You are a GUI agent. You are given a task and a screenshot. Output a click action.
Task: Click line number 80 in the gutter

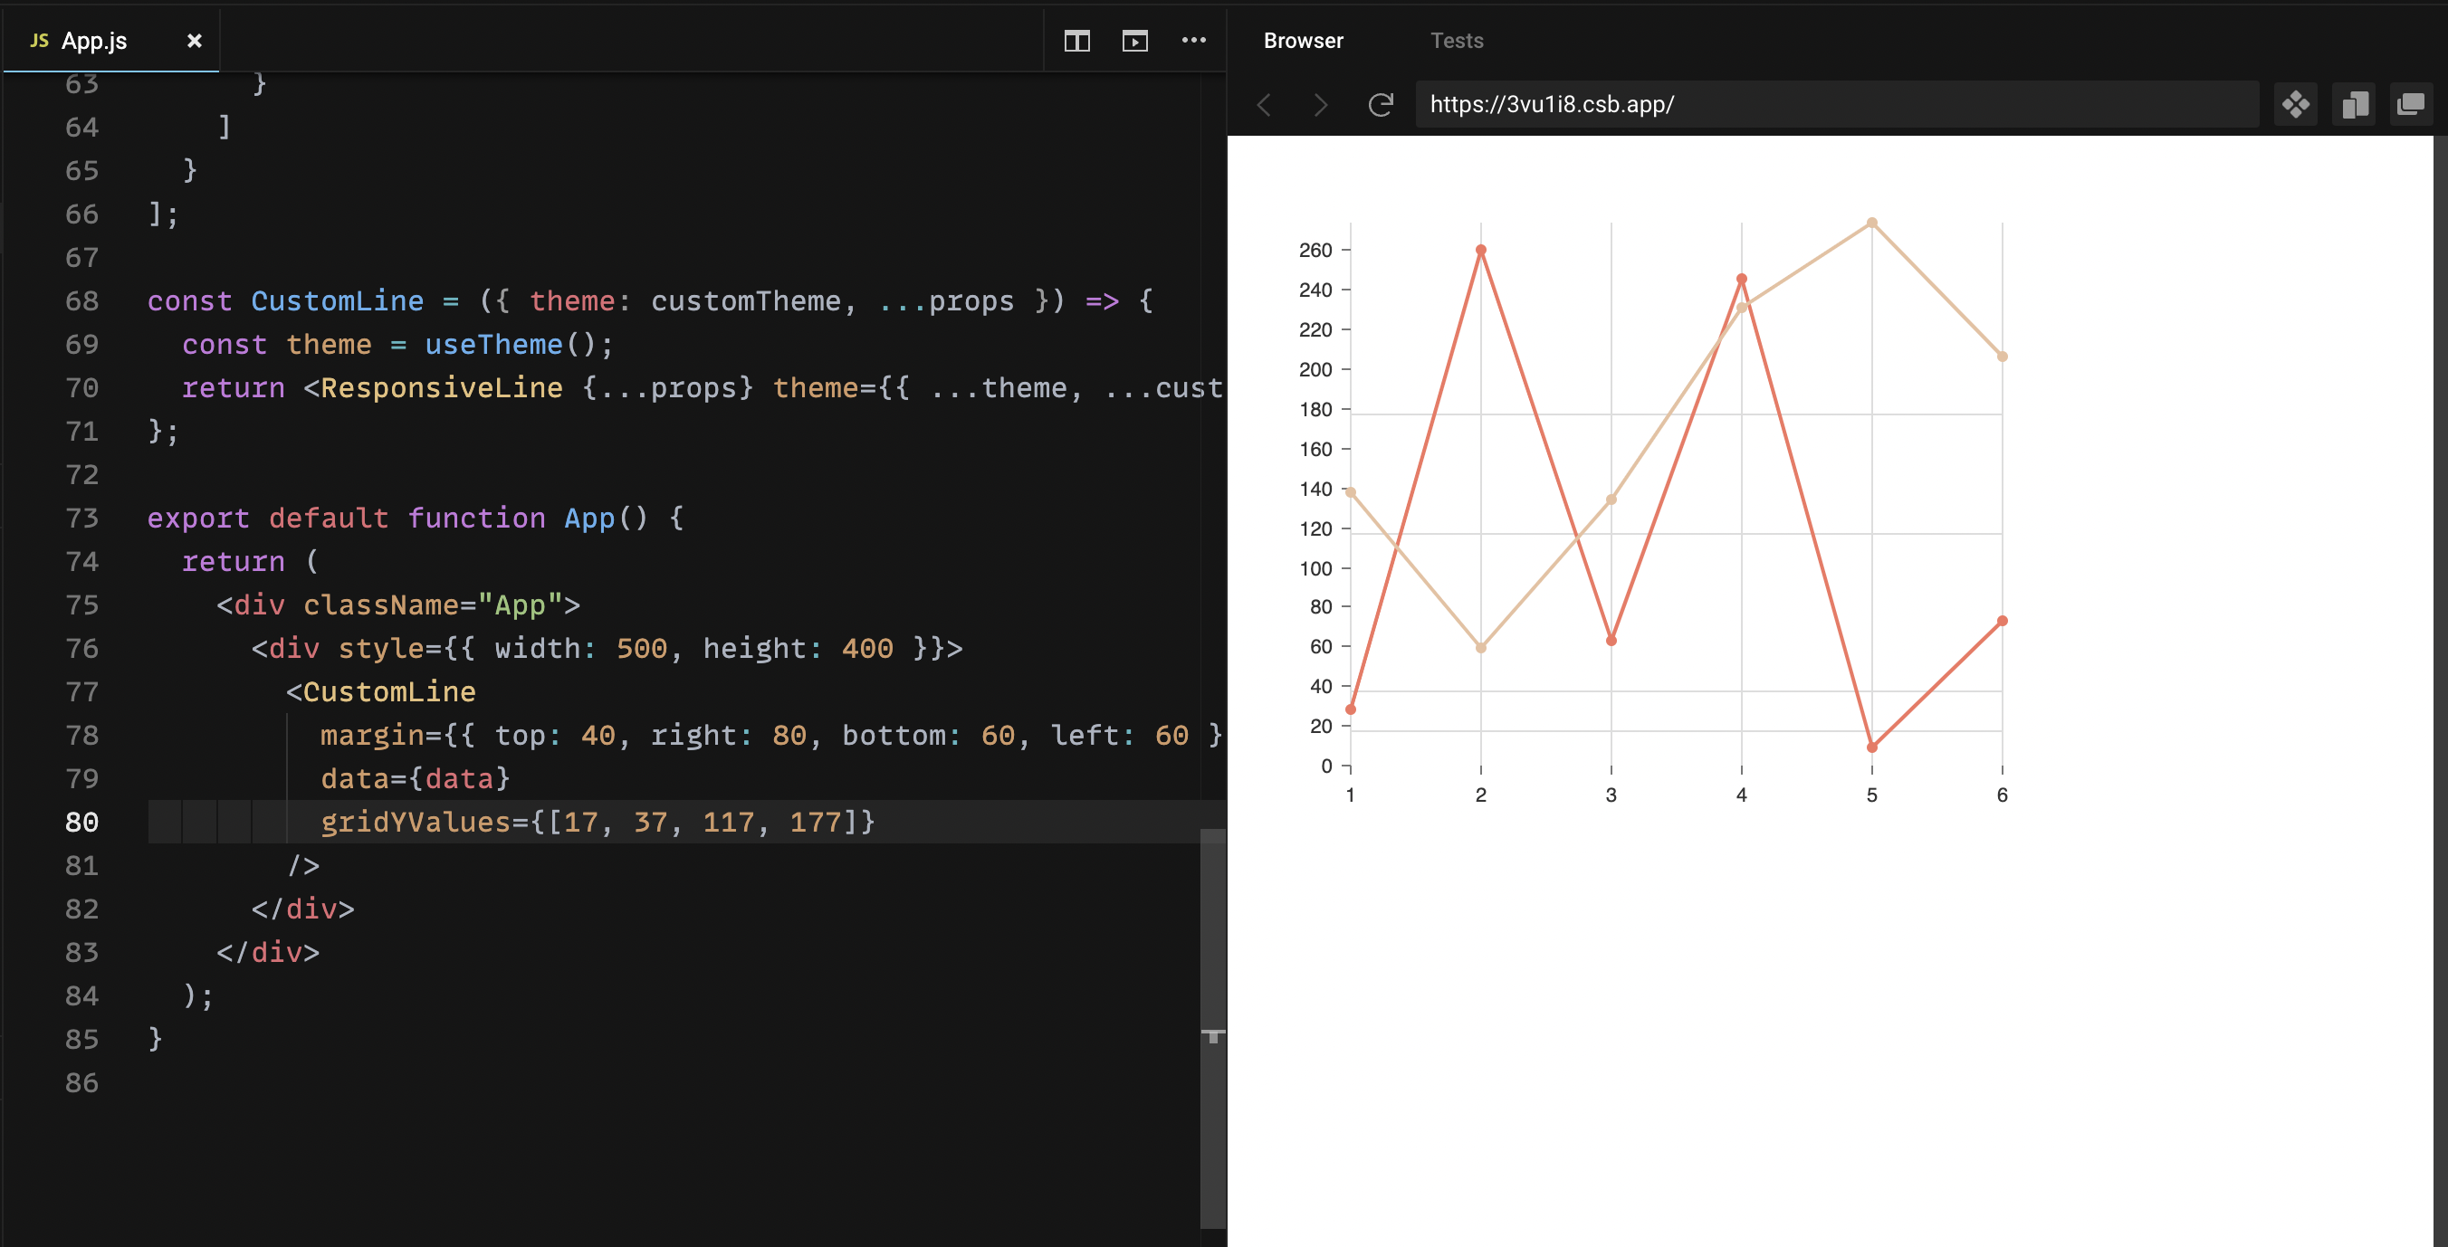click(81, 823)
